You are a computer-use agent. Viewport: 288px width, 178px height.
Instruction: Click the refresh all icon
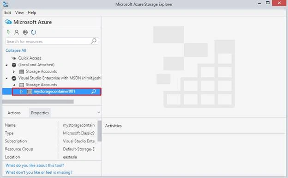pyautogui.click(x=33, y=32)
